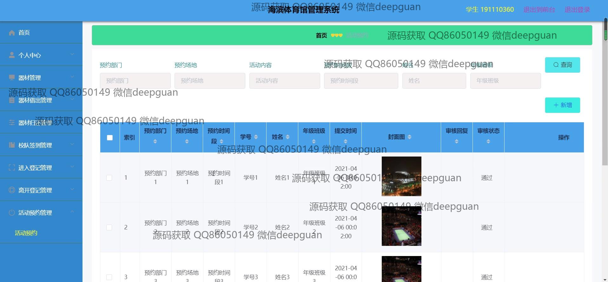Collapse the 活动预约管理 menu chevron
The height and width of the screenshot is (282, 608).
[x=72, y=212]
